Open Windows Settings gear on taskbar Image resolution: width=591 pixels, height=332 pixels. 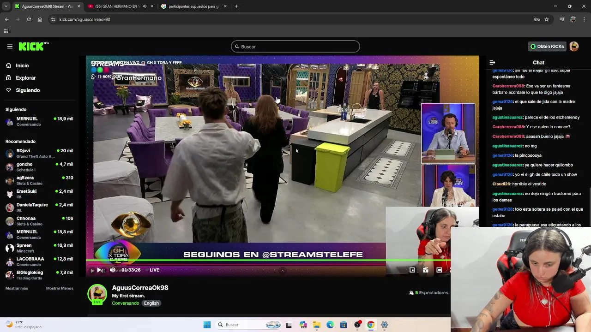(384, 325)
